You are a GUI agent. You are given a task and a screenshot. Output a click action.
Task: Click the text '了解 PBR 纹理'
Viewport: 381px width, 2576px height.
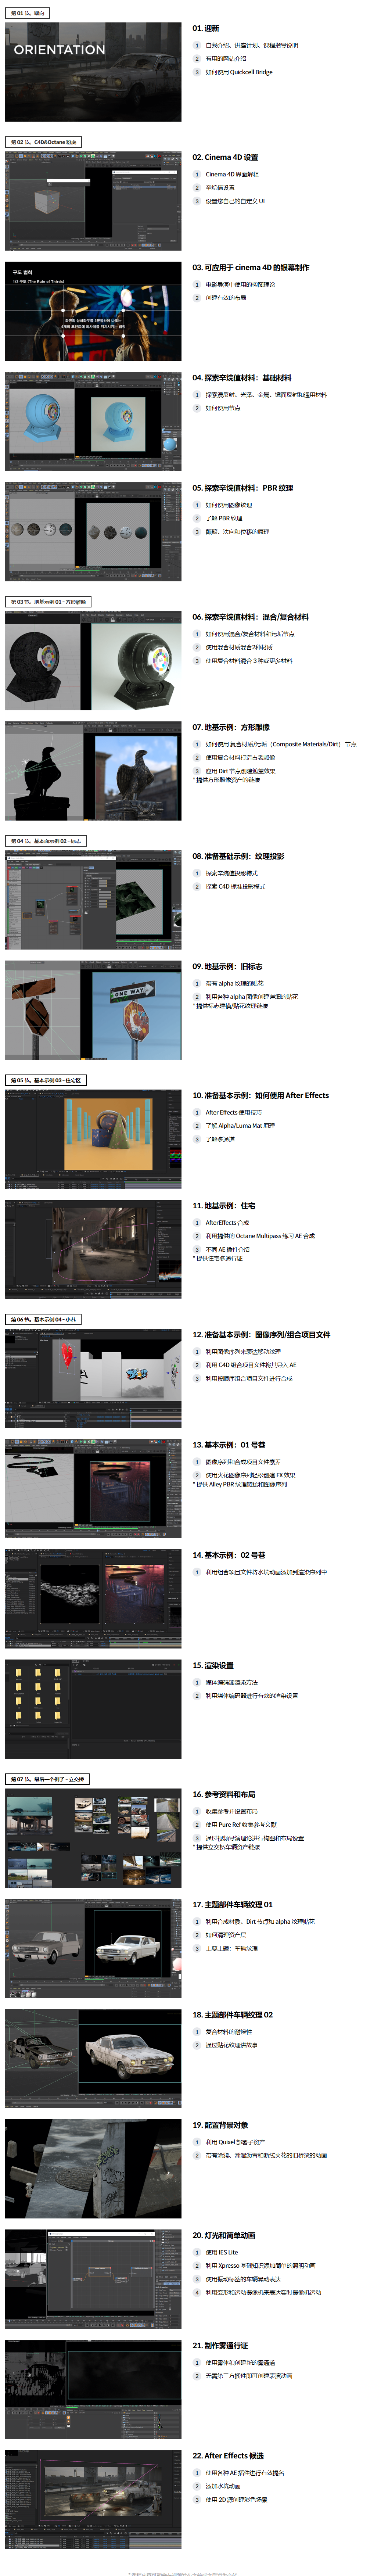click(x=224, y=518)
